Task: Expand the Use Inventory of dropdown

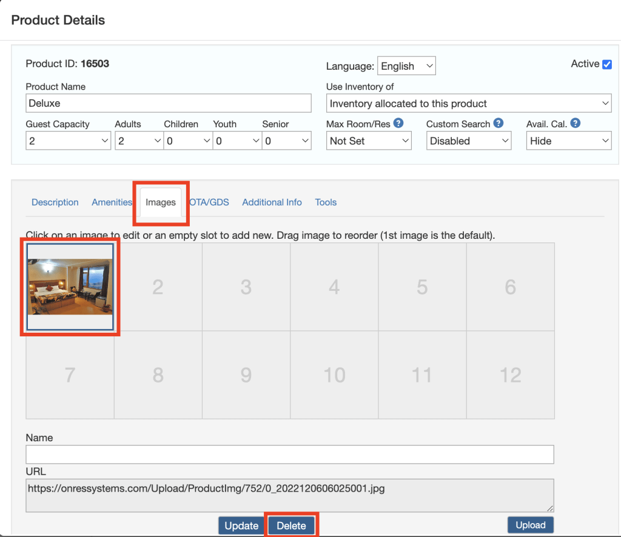Action: click(x=469, y=104)
